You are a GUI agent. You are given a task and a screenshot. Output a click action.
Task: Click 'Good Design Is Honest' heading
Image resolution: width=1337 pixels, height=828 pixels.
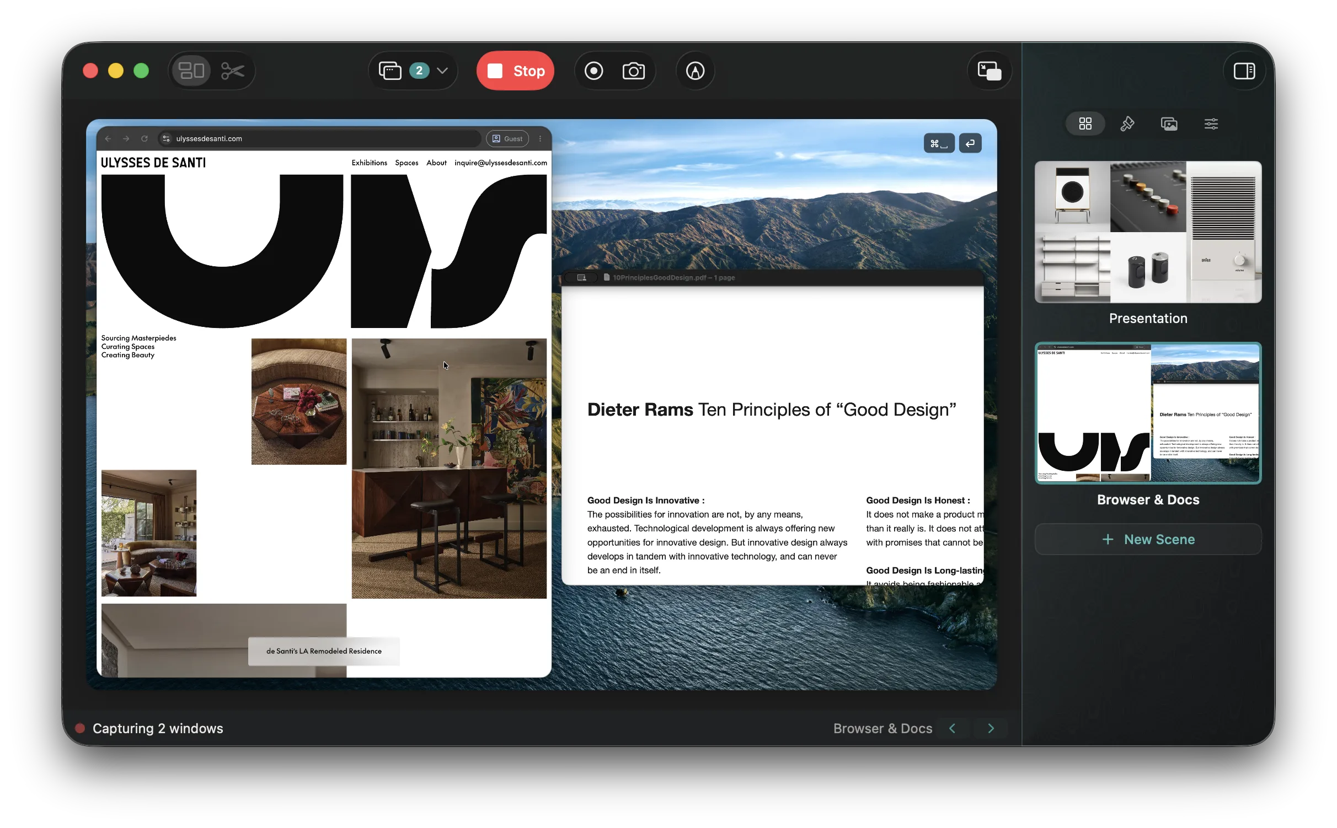pyautogui.click(x=918, y=500)
